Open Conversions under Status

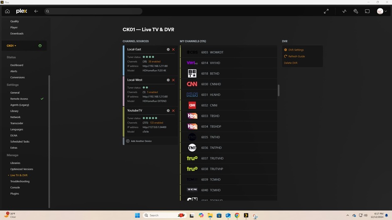17,77
